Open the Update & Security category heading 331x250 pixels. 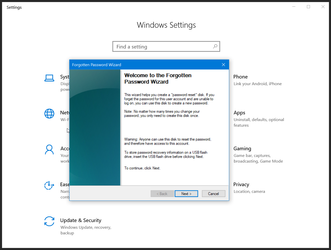[x=81, y=221]
